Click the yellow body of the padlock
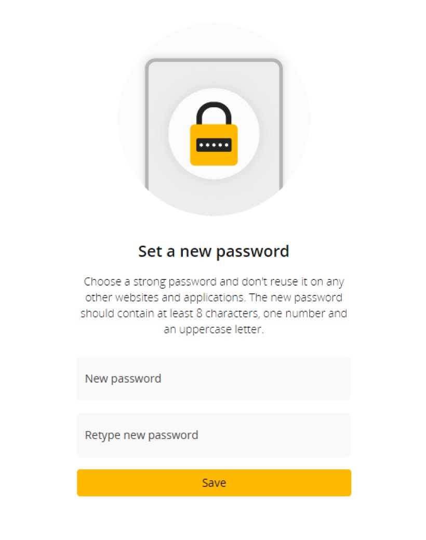 (x=214, y=156)
